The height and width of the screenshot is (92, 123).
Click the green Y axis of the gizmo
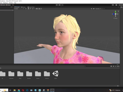[116, 12]
